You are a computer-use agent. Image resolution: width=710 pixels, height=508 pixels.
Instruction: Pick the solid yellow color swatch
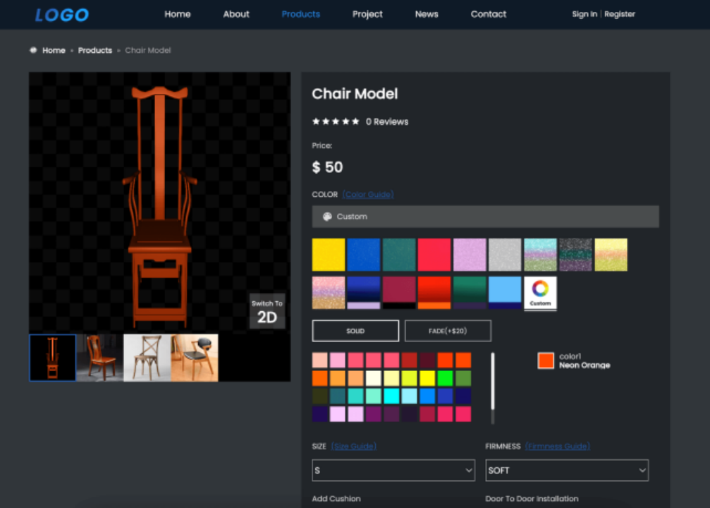329,255
